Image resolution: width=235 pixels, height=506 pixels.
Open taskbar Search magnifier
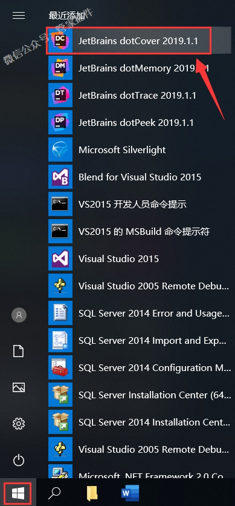coord(54,493)
